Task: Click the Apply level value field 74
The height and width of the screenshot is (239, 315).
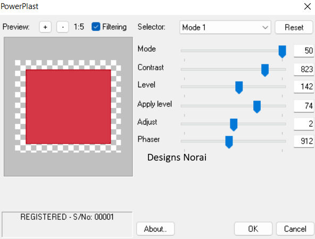Action: [x=304, y=106]
